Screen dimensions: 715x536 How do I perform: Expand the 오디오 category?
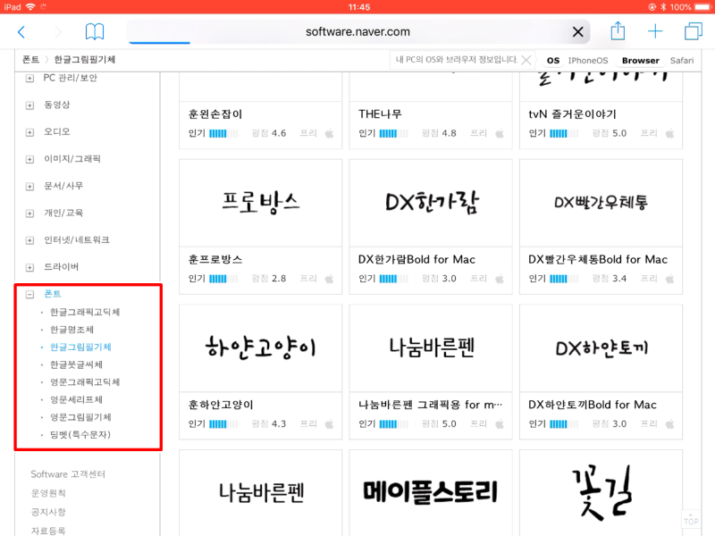29,132
